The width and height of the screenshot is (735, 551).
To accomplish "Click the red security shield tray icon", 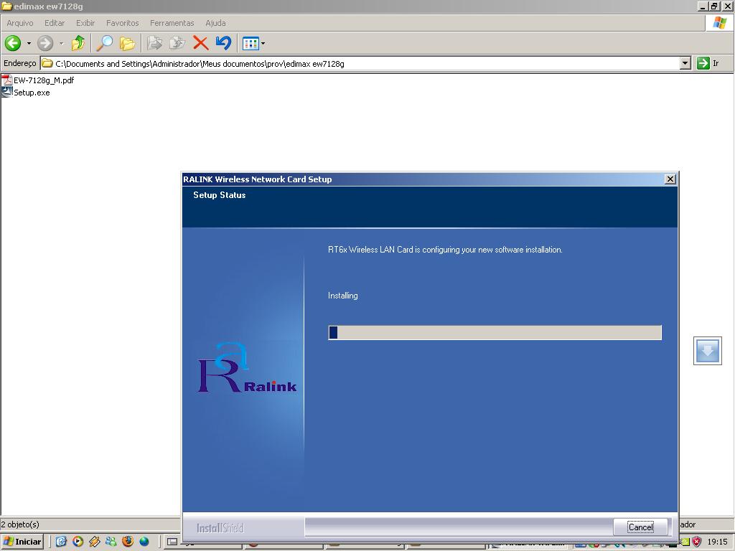I will click(697, 542).
